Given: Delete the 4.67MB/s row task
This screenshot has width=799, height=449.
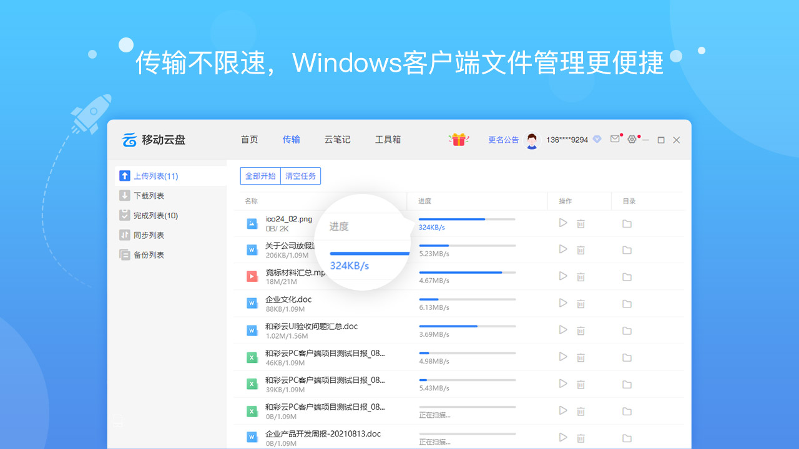Looking at the screenshot, I should 581,277.
